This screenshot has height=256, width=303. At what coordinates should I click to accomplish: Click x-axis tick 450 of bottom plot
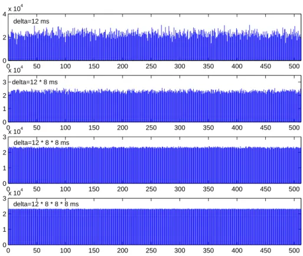265,251
